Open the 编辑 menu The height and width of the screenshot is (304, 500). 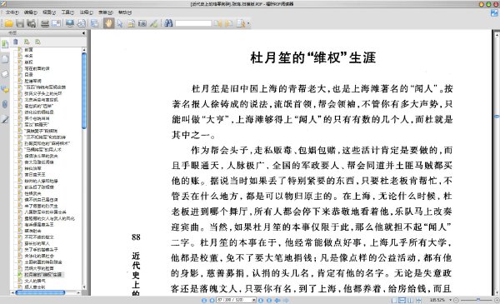click(x=30, y=12)
